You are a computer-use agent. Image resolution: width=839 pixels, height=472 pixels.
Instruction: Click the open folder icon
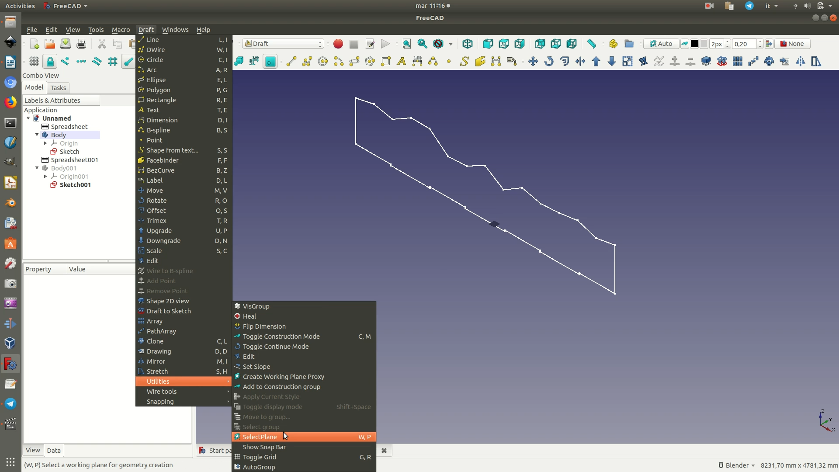point(50,44)
